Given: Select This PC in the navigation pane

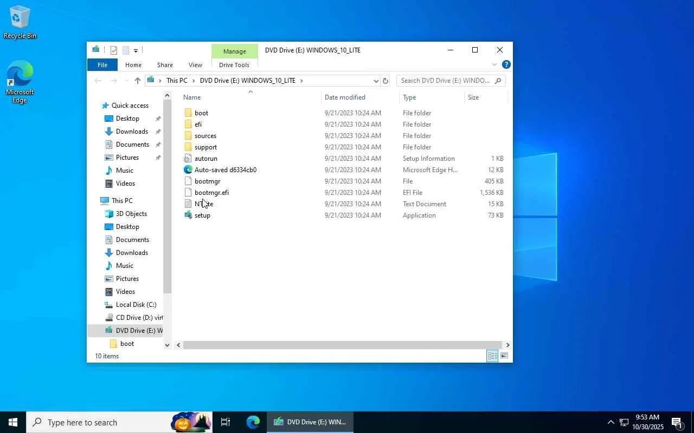Looking at the screenshot, I should point(122,201).
